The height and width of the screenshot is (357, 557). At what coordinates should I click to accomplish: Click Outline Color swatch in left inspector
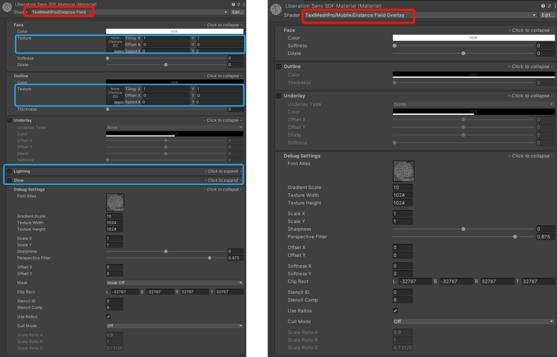[x=175, y=82]
